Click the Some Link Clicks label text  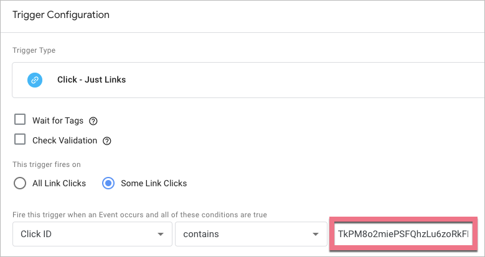pyautogui.click(x=153, y=183)
